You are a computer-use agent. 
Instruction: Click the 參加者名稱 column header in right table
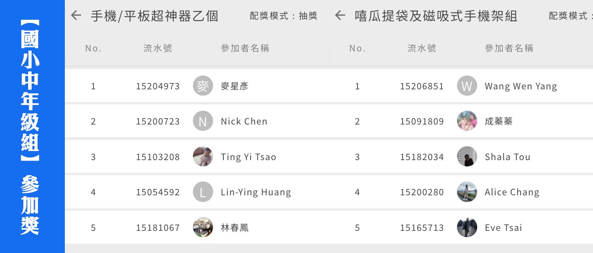[509, 48]
